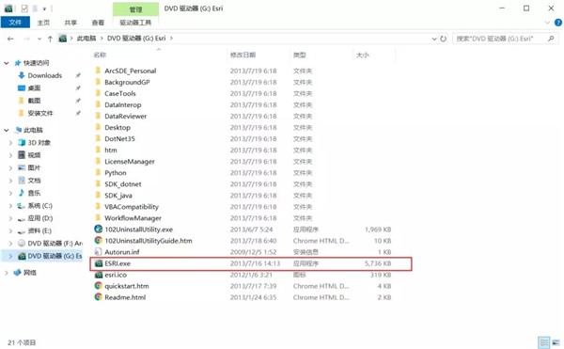
Task: Go back with the back arrow
Action: [x=10, y=39]
